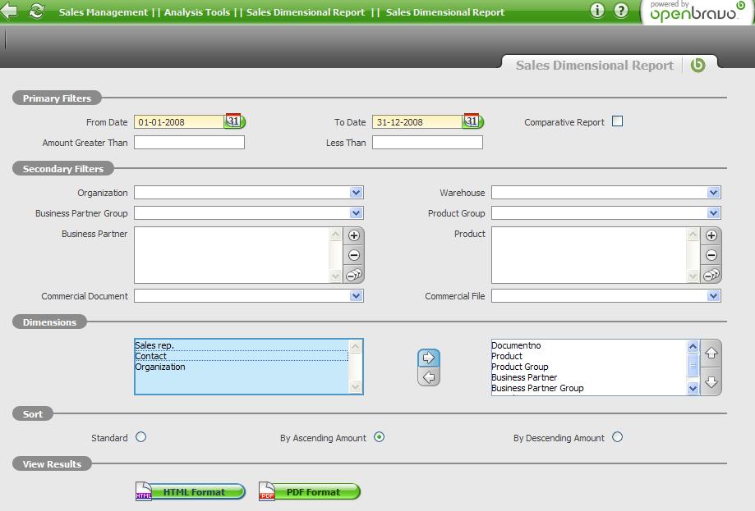Open the help question mark icon
Screen dimensions: 755x511
click(621, 11)
